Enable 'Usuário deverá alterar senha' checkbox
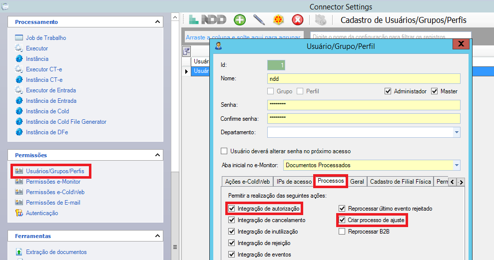494x260 pixels. point(224,151)
